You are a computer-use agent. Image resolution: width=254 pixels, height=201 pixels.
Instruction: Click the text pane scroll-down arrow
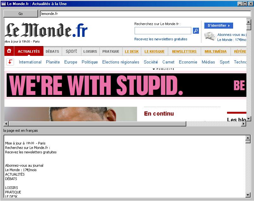tap(248, 195)
